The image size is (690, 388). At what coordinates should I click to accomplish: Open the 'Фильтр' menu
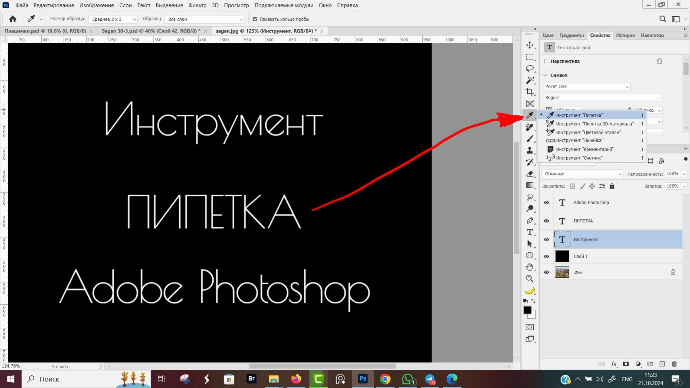pyautogui.click(x=197, y=5)
